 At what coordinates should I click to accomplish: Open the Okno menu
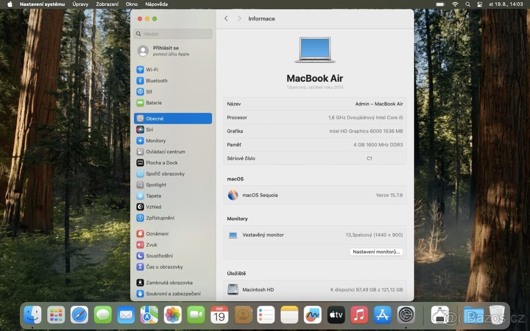click(x=132, y=4)
